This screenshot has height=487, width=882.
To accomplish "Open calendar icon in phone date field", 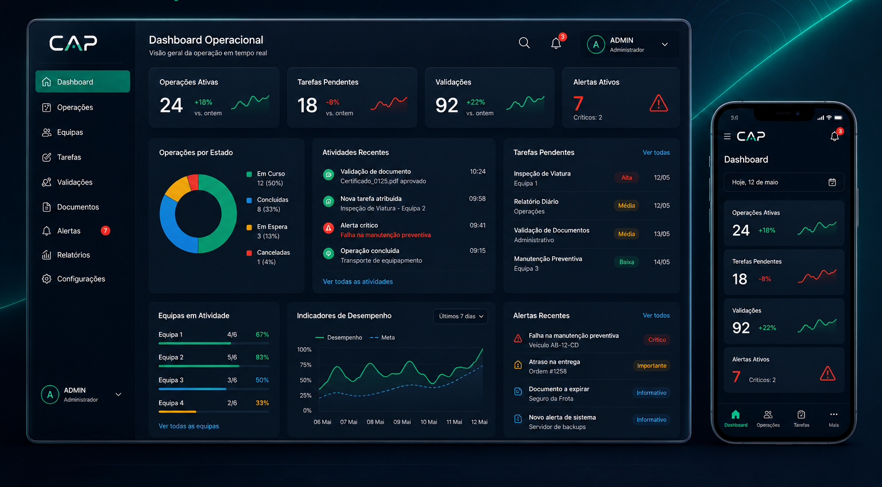I will 832,182.
